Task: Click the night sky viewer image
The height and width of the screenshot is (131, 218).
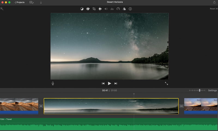Action: click(x=110, y=46)
